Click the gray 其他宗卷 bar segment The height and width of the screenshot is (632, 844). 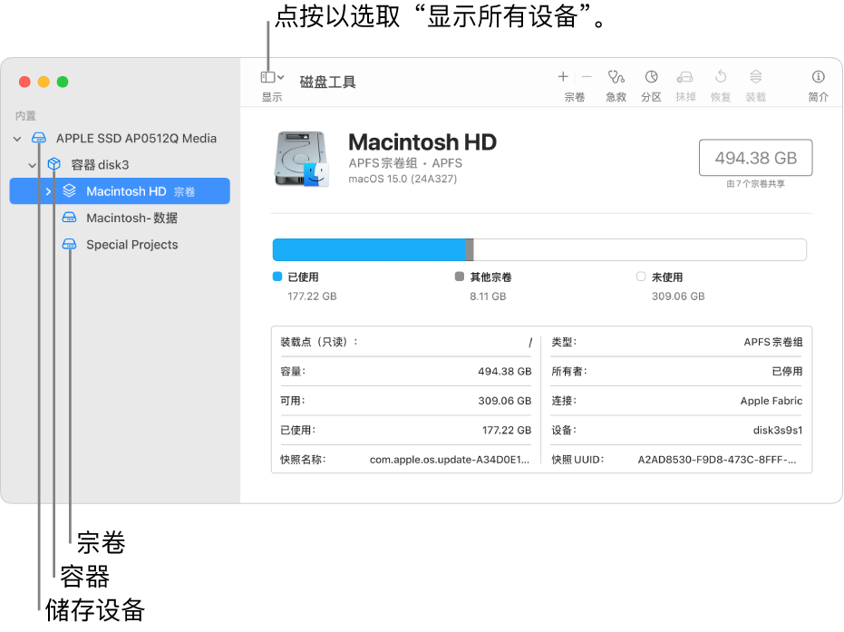pyautogui.click(x=470, y=249)
